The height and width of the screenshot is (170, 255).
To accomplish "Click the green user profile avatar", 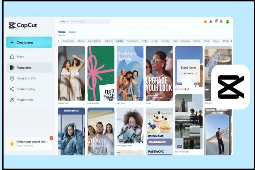I will point(227,22).
